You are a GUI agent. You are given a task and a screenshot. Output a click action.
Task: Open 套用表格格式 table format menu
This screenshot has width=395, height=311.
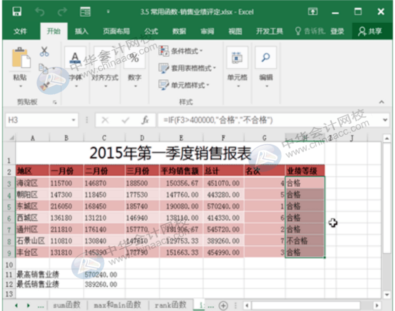coord(187,68)
